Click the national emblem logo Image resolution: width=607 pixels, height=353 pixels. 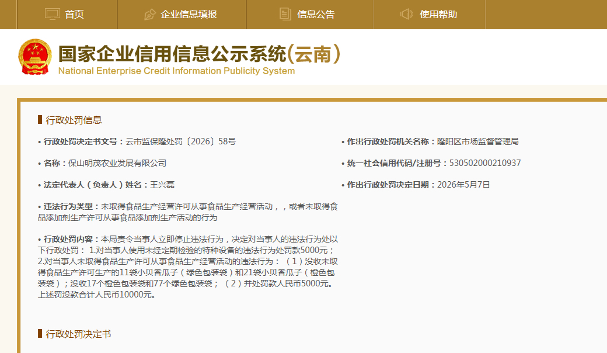pyautogui.click(x=35, y=57)
